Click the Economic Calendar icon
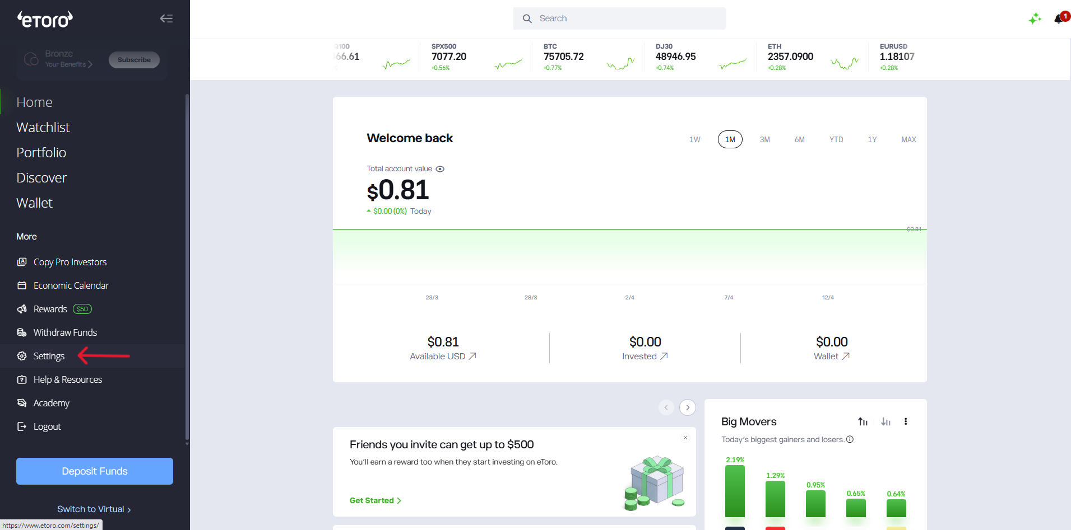Screen dimensions: 1071x530 [x=22, y=285]
